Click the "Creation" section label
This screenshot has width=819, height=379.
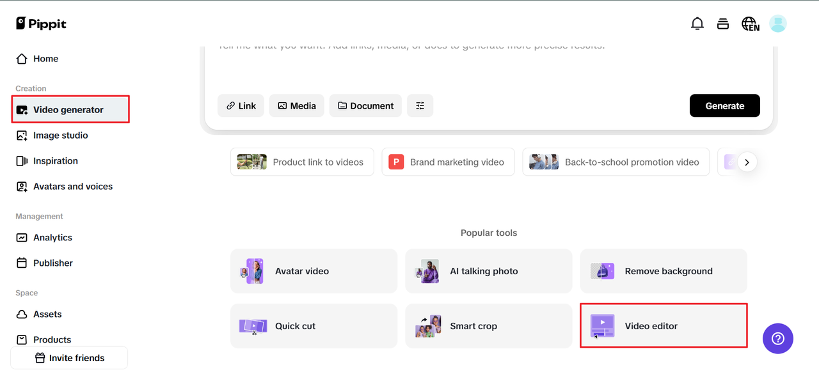point(31,89)
